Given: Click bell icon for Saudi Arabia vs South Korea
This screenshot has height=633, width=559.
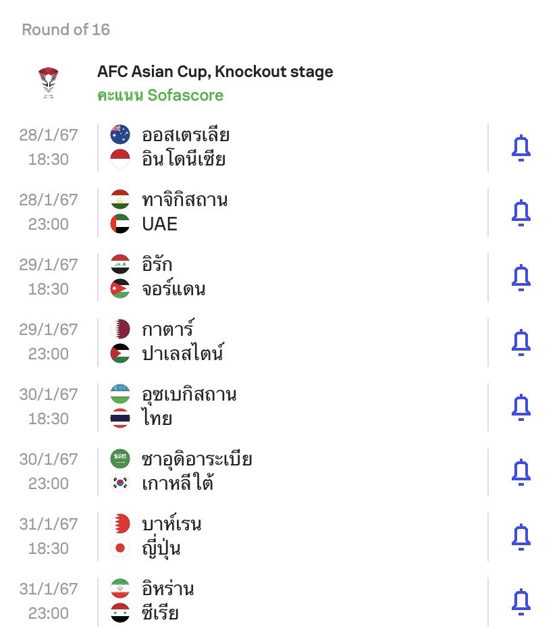Looking at the screenshot, I should pos(521,472).
